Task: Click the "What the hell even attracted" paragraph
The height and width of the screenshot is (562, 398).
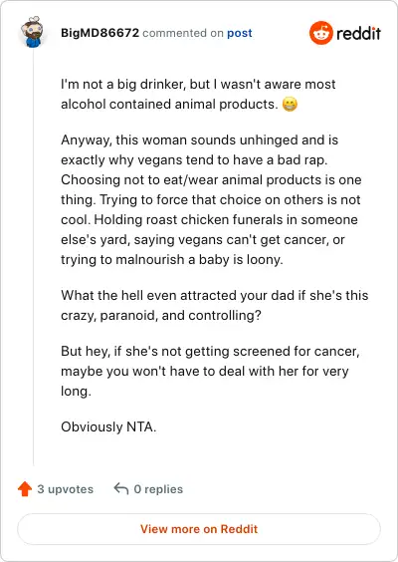Action: pos(214,305)
